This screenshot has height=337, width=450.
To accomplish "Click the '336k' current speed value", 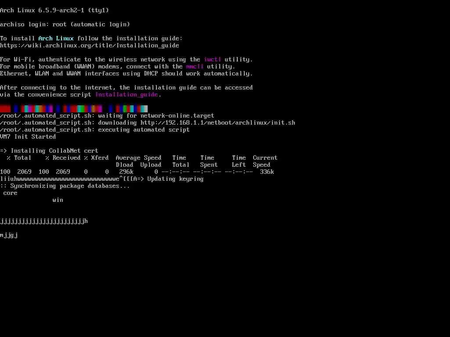I will (x=267, y=172).
